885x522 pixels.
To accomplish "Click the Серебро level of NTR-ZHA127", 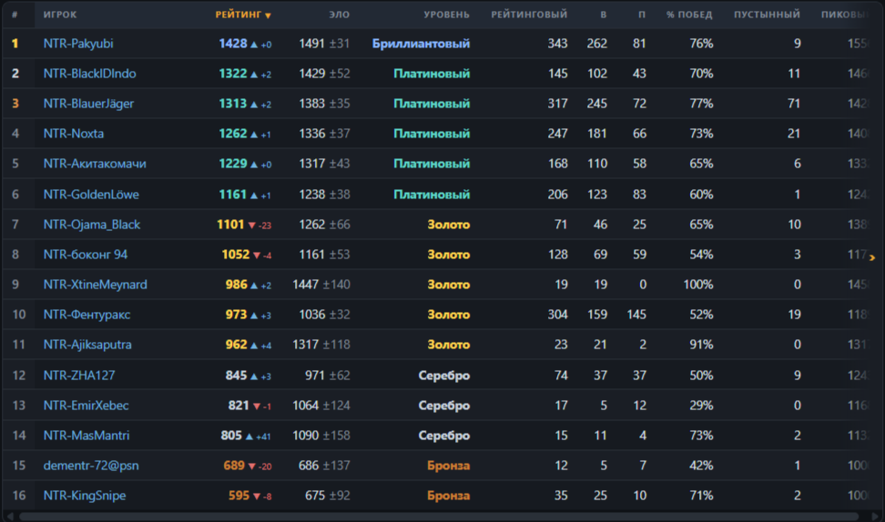I will coord(443,376).
